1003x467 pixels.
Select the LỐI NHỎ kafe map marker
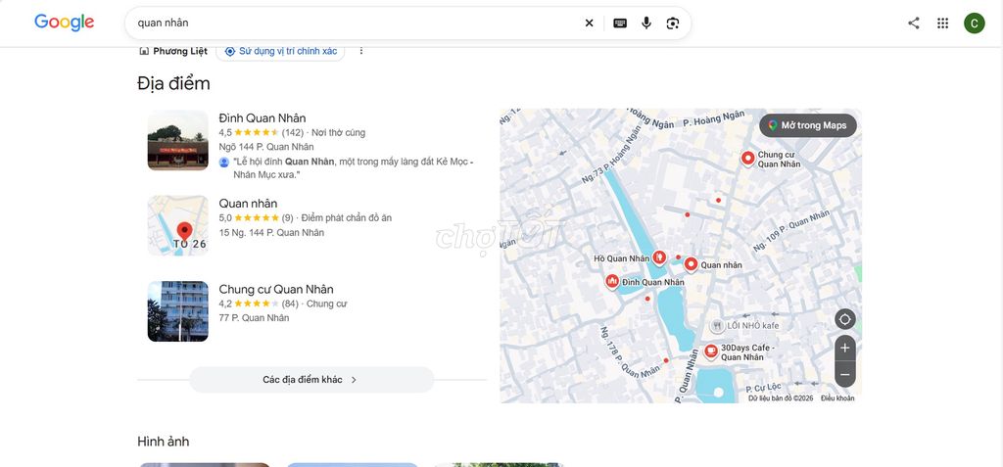(x=716, y=326)
